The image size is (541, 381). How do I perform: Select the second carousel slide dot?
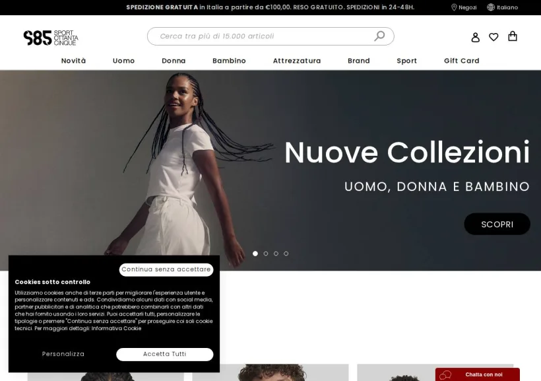click(266, 254)
